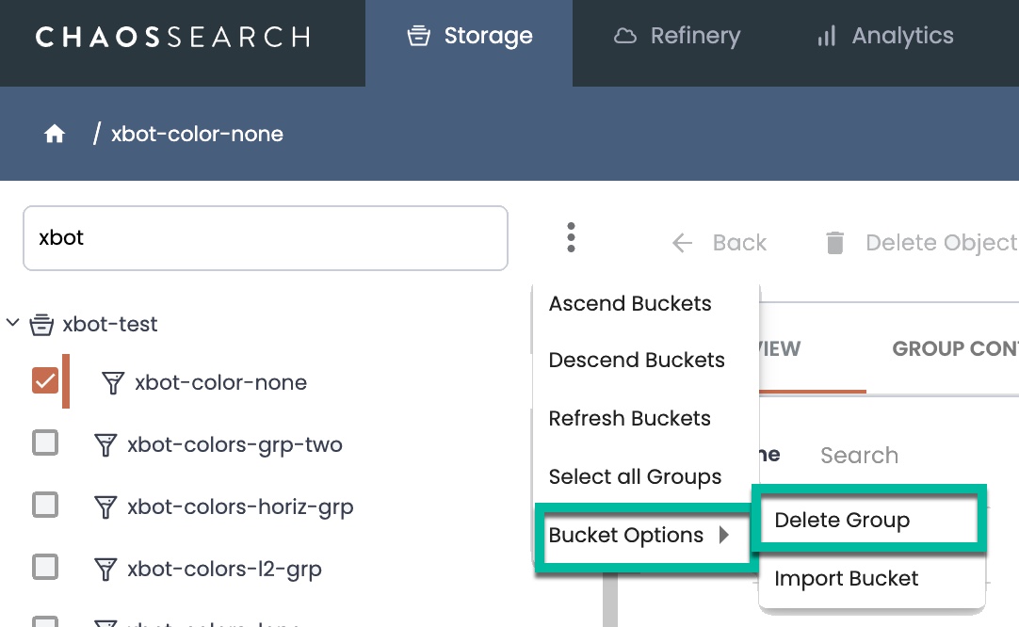Viewport: 1019px width, 627px height.
Task: Click the Delete Object trash icon
Action: (x=834, y=243)
